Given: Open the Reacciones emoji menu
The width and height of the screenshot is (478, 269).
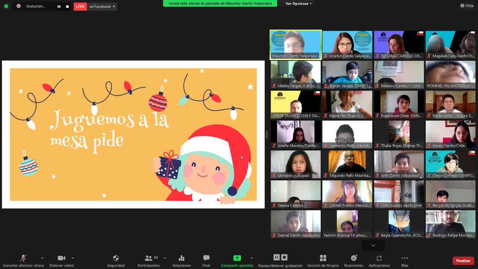Looking at the screenshot, I should (354, 261).
